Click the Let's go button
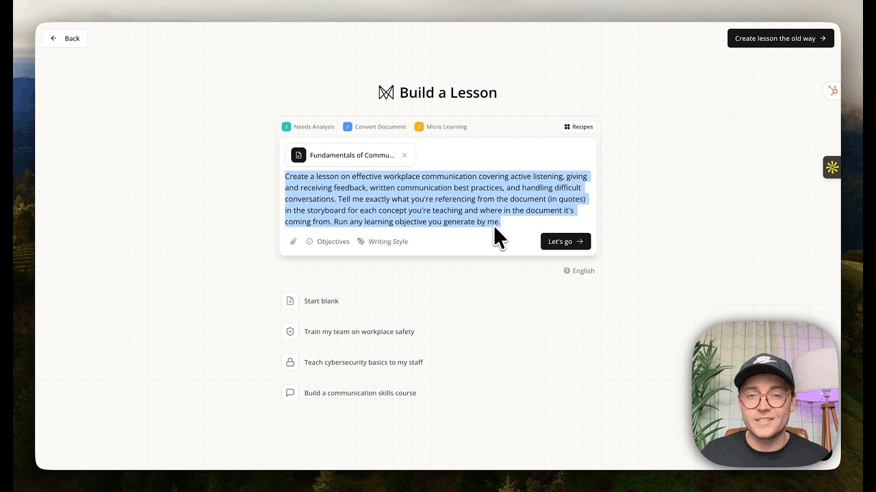 point(565,241)
